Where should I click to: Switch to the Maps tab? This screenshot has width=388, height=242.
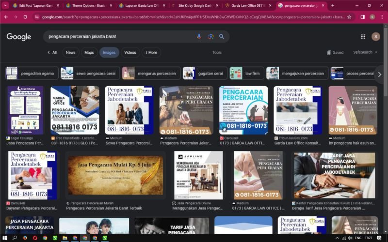coord(89,52)
